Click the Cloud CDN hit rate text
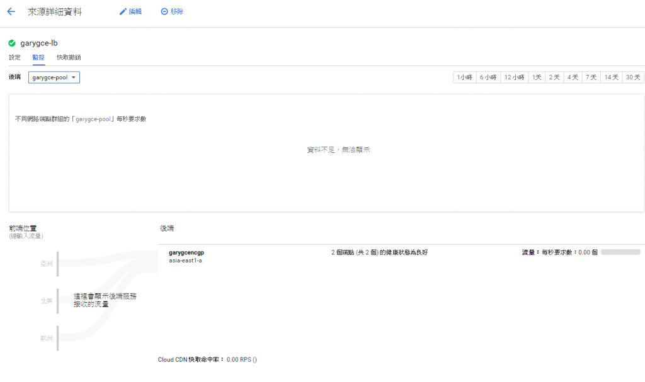This screenshot has width=645, height=382. tap(207, 359)
